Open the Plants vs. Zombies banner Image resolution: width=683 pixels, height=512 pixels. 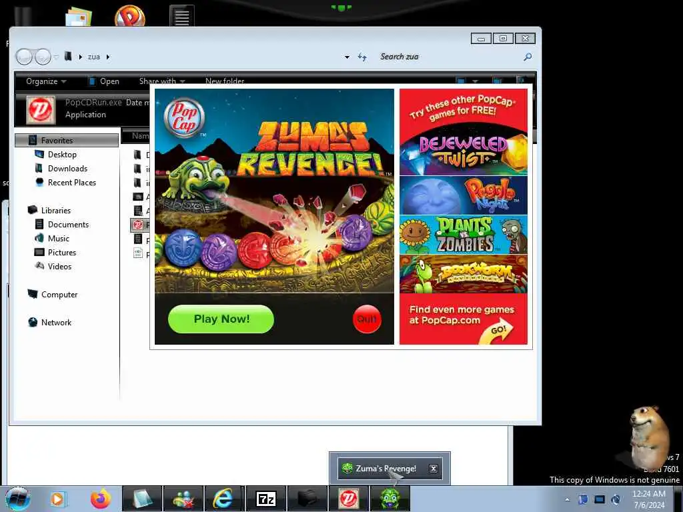463,235
